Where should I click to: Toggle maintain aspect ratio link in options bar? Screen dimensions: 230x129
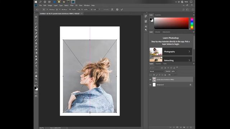coord(79,10)
